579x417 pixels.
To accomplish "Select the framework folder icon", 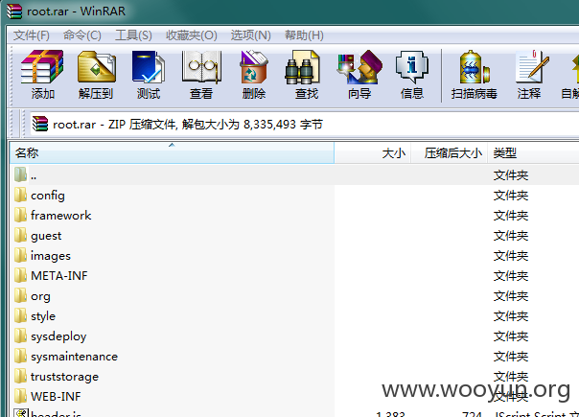I will point(20,215).
